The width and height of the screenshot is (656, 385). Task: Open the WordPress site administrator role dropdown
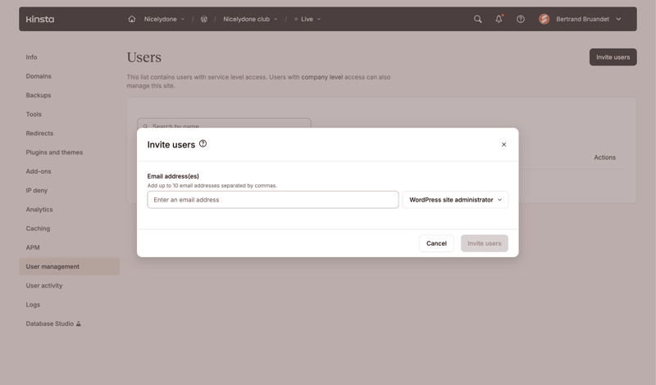[455, 200]
